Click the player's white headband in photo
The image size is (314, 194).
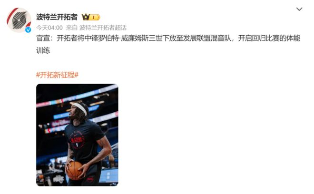80,108
